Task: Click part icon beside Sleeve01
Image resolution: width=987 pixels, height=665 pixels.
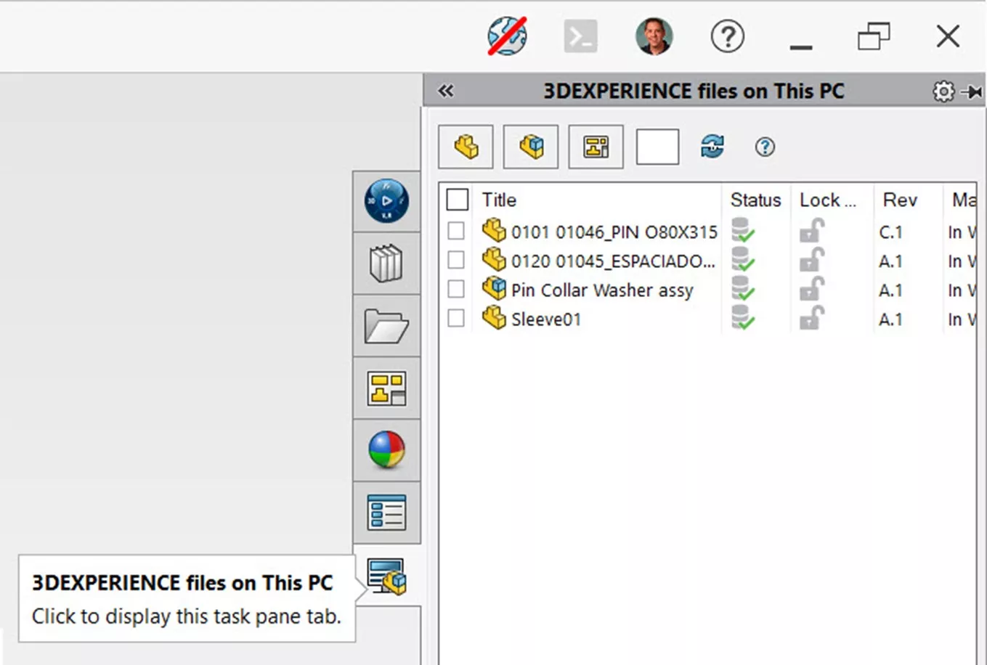Action: click(x=494, y=317)
